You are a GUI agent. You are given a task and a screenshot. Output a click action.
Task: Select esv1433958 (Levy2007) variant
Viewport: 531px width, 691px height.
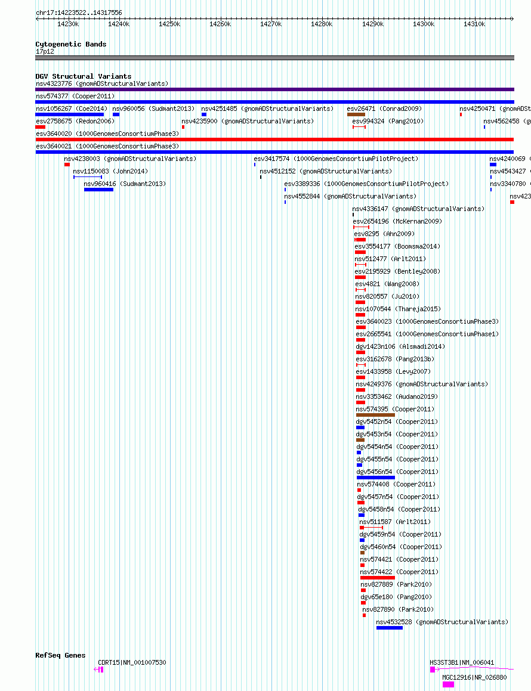[393, 372]
